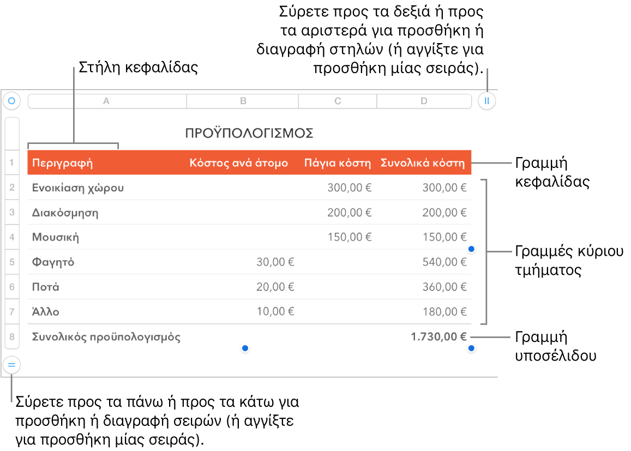This screenshot has height=451, width=631.
Task: Select row 7 number tab
Action: click(12, 312)
